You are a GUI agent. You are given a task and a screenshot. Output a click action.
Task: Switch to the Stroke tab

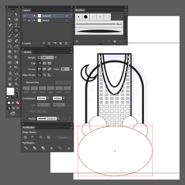(27, 52)
